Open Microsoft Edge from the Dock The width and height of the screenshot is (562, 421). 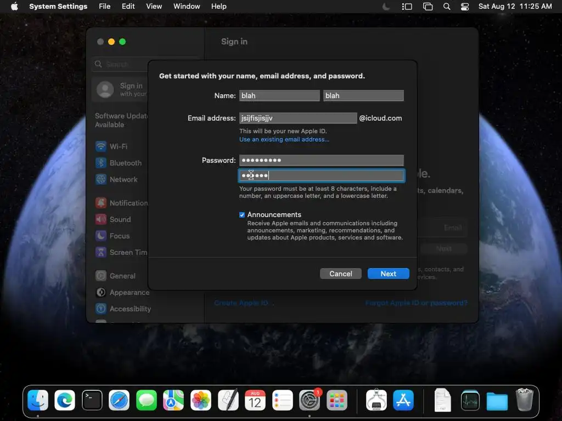[65, 400]
